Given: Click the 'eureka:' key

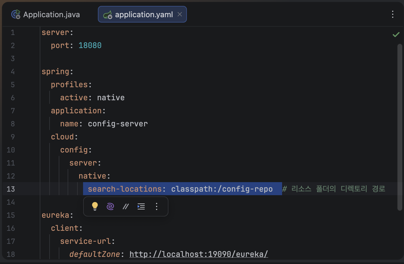Looking at the screenshot, I should (57, 215).
